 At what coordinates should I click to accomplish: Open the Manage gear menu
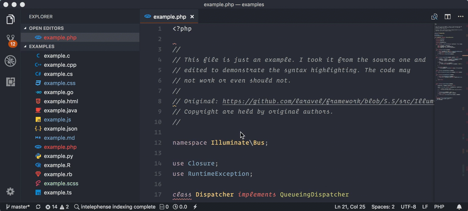(x=10, y=192)
